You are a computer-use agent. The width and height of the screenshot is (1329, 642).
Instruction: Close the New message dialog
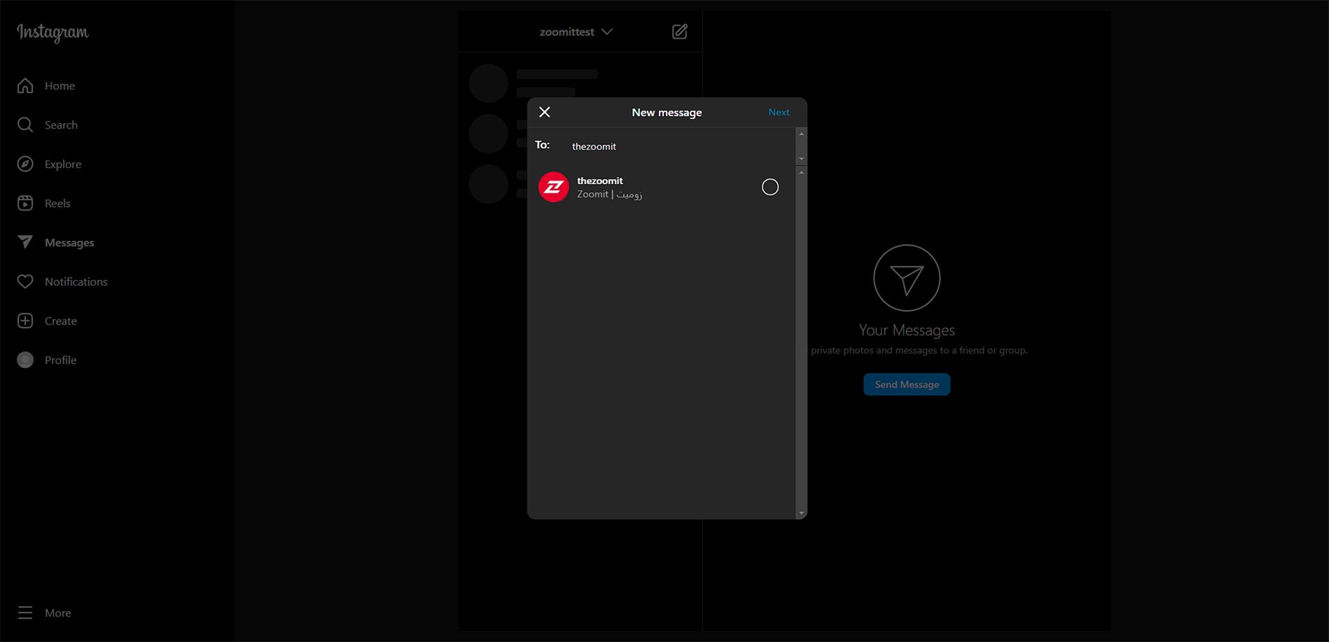click(x=545, y=112)
